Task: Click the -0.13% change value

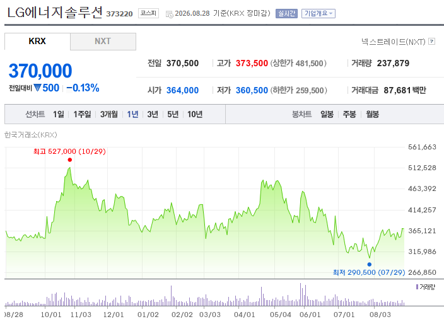Action: (x=83, y=88)
